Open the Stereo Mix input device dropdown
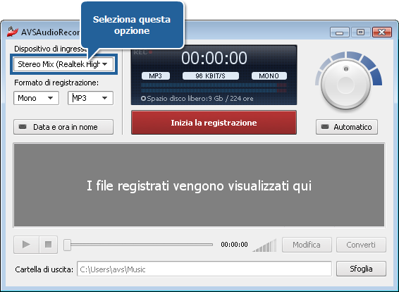This screenshot has height=292, width=399. (63, 64)
